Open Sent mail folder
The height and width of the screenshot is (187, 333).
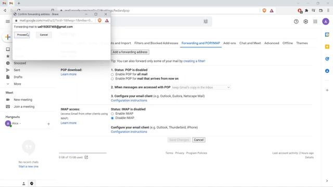tap(17, 70)
